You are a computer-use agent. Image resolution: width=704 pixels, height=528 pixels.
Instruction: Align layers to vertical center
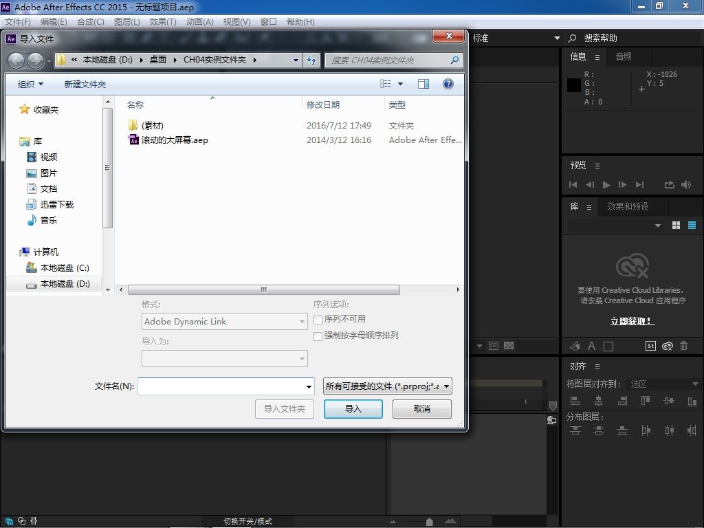669,401
